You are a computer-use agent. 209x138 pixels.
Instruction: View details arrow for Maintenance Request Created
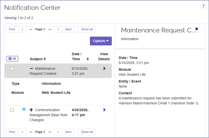pos(104,68)
